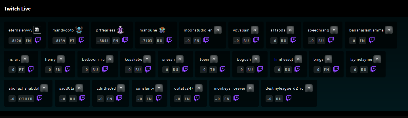Click the Twitch Live section heading
Viewport: 408px width, 118px height.
[x=17, y=9]
